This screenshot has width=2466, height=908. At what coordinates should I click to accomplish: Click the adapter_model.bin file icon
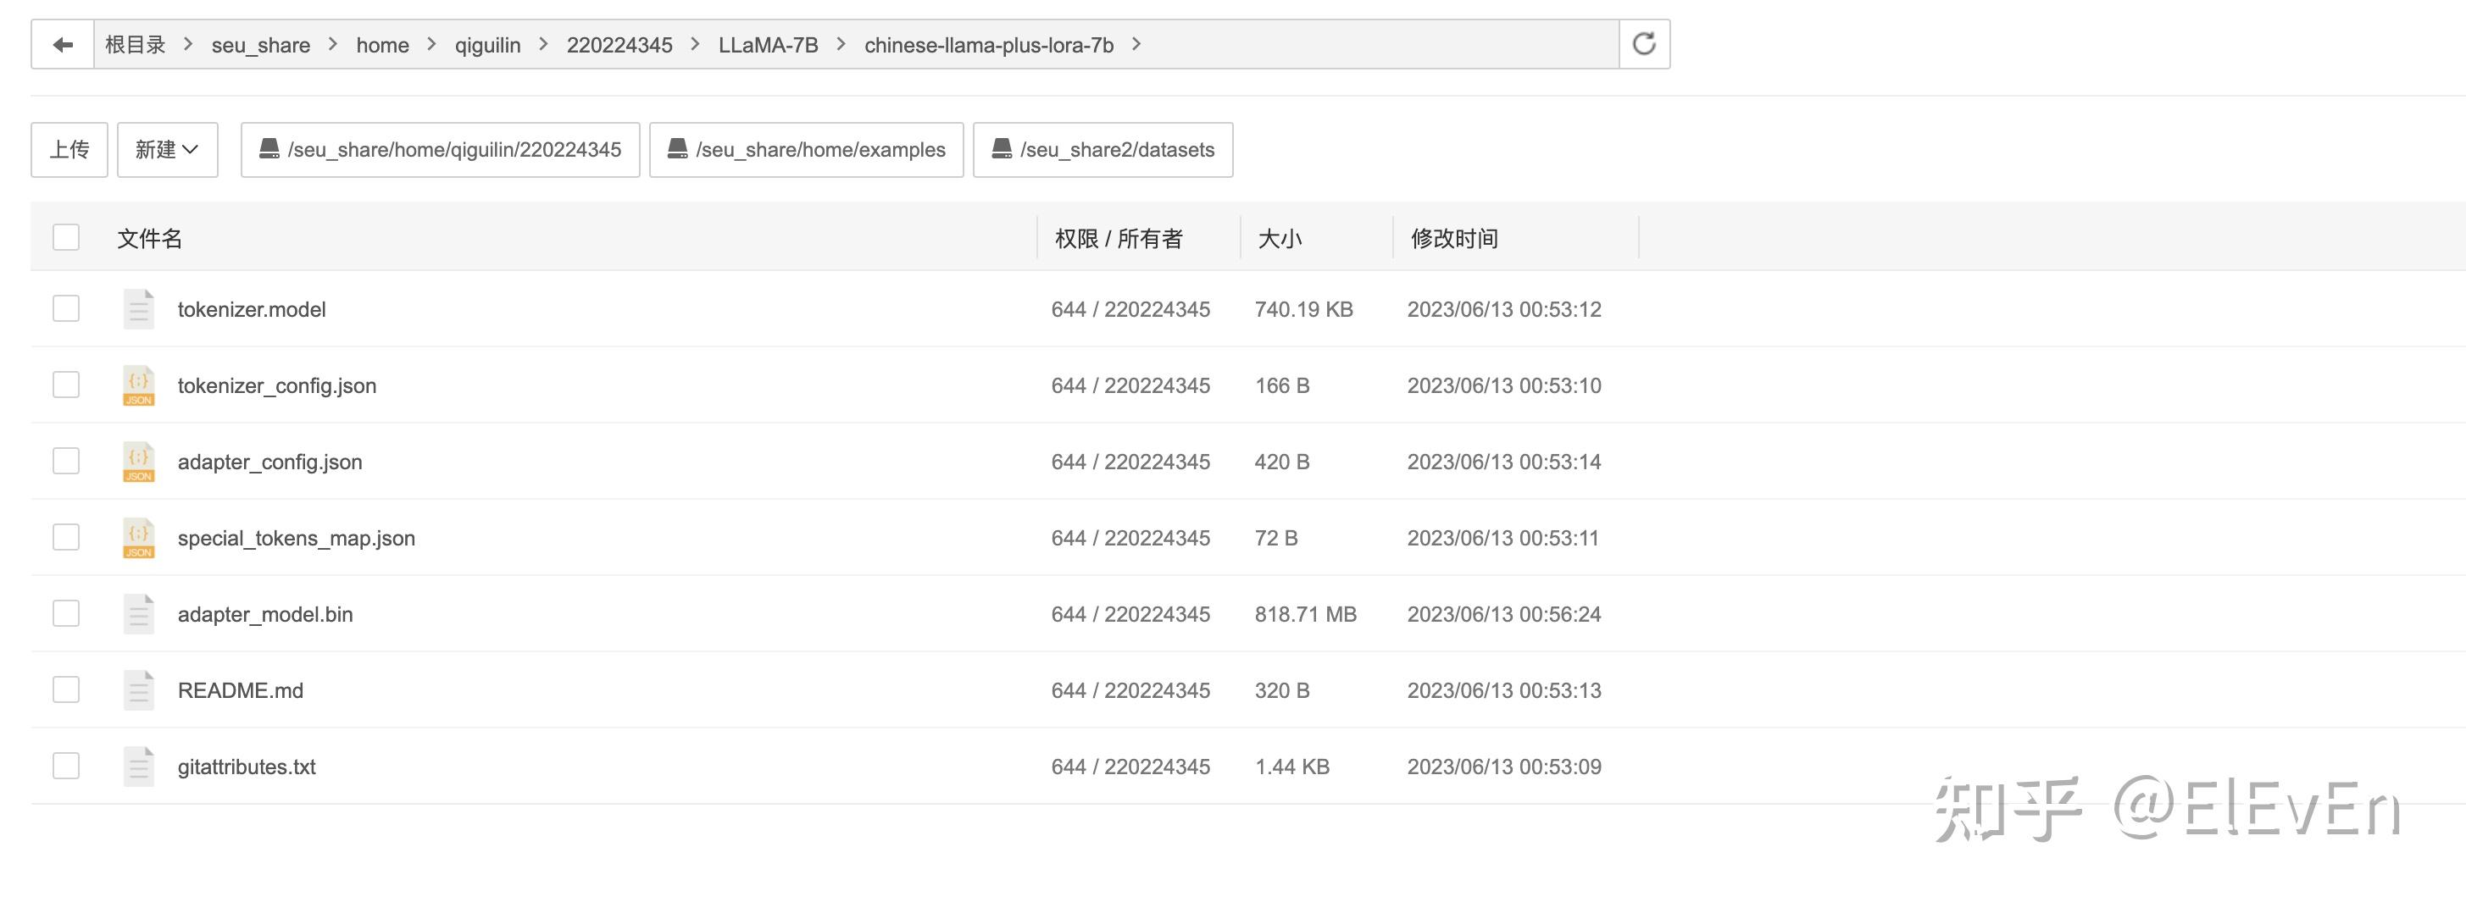point(139,614)
